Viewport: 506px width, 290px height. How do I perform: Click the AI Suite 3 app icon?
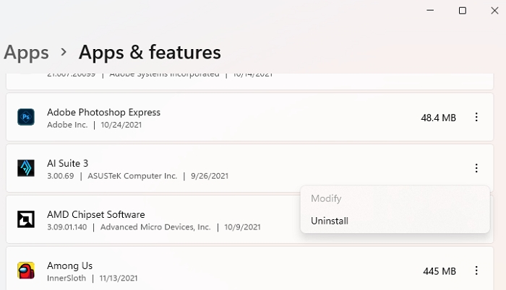[x=26, y=168]
